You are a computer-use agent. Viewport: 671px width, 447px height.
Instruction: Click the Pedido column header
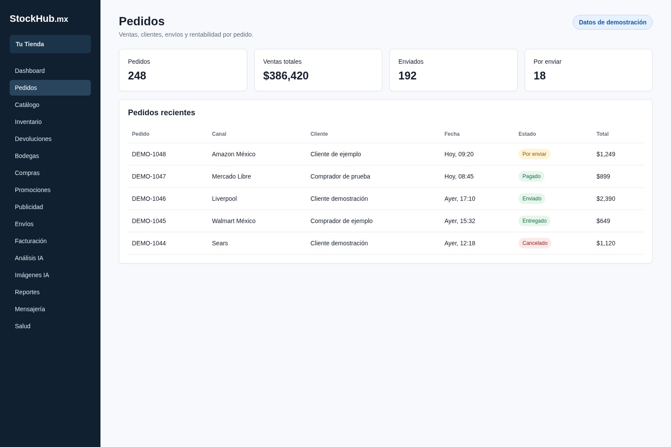tap(141, 134)
